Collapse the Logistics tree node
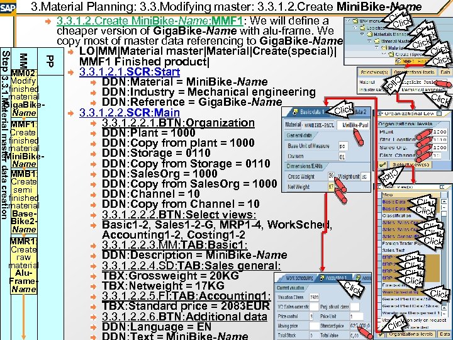 pyautogui.click(x=355, y=28)
